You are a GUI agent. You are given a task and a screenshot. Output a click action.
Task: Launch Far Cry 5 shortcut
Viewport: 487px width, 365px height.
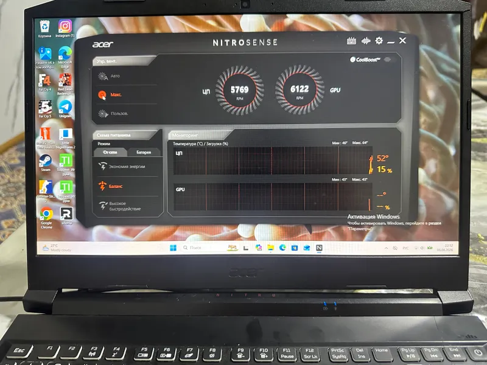pyautogui.click(x=44, y=109)
